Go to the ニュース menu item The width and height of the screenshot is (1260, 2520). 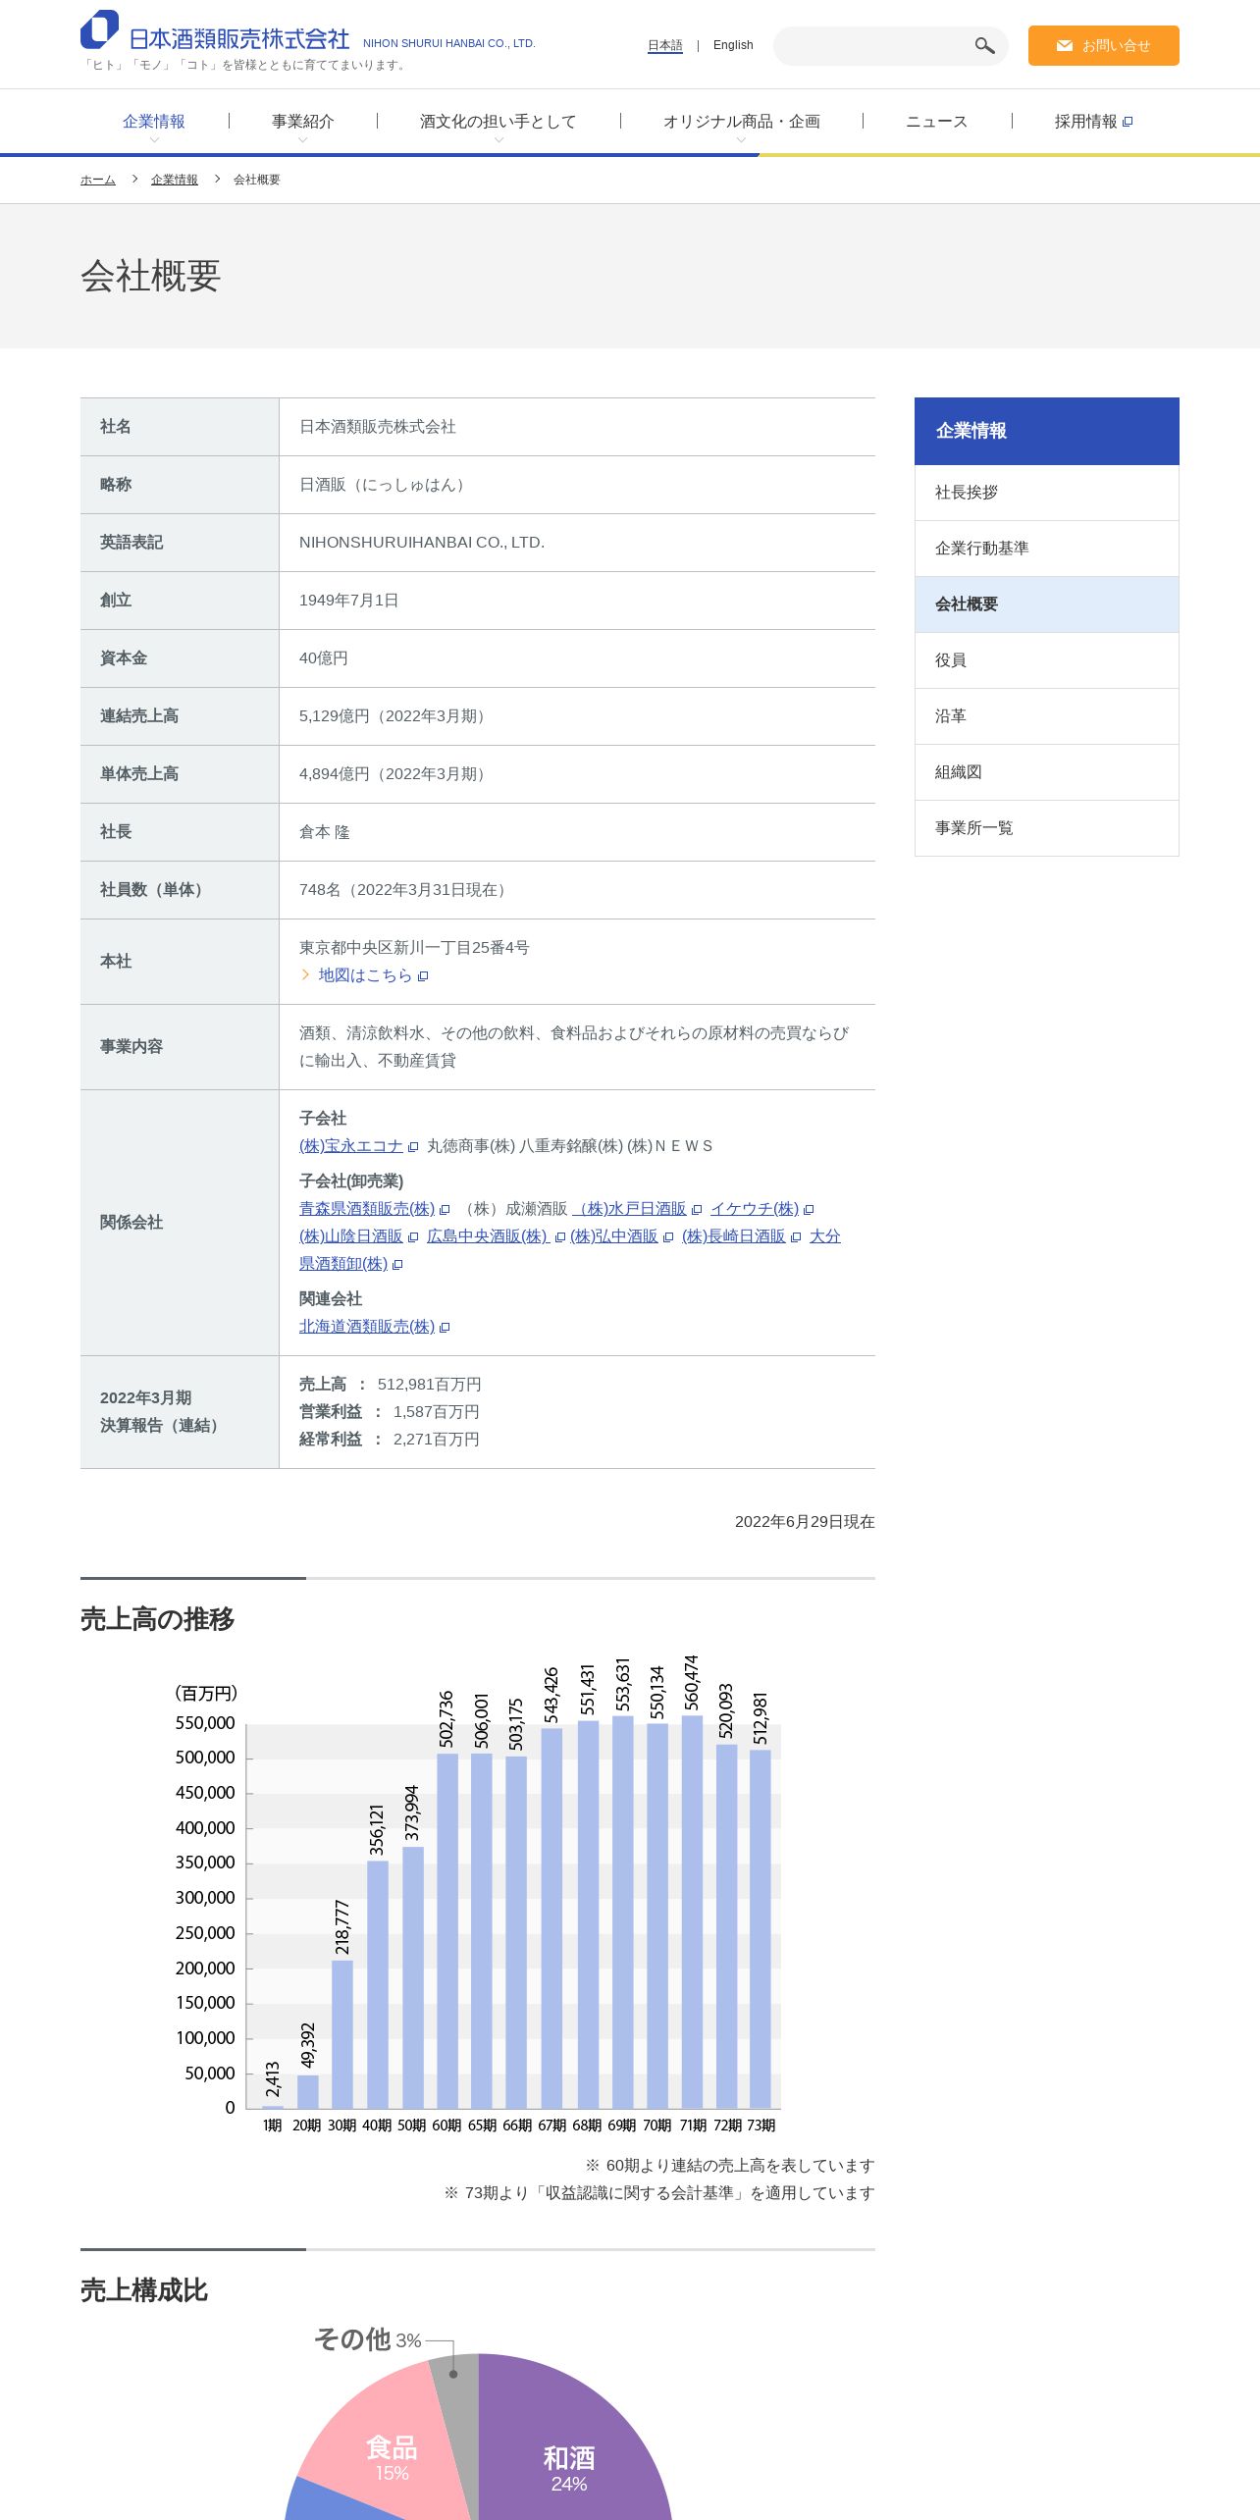click(937, 122)
